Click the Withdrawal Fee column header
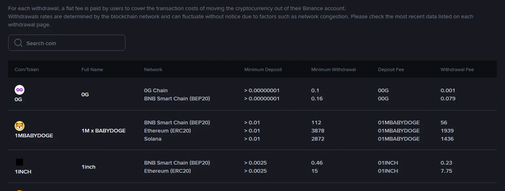505x191 pixels. point(457,69)
